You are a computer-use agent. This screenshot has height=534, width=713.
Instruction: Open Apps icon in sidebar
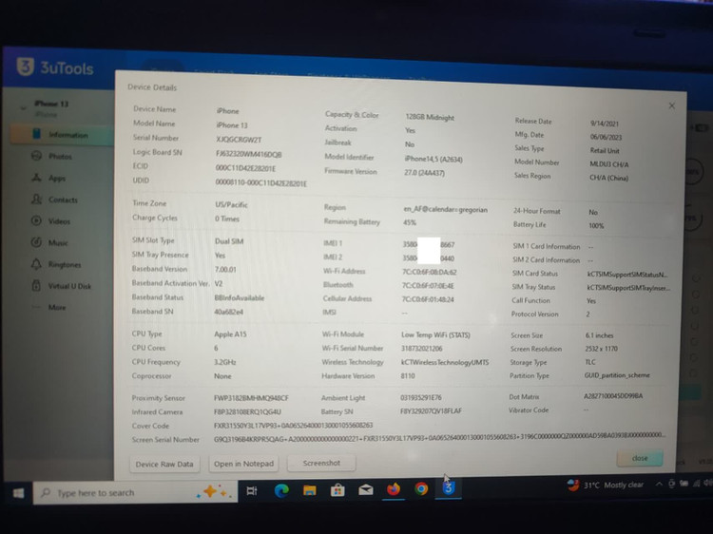tap(36, 178)
